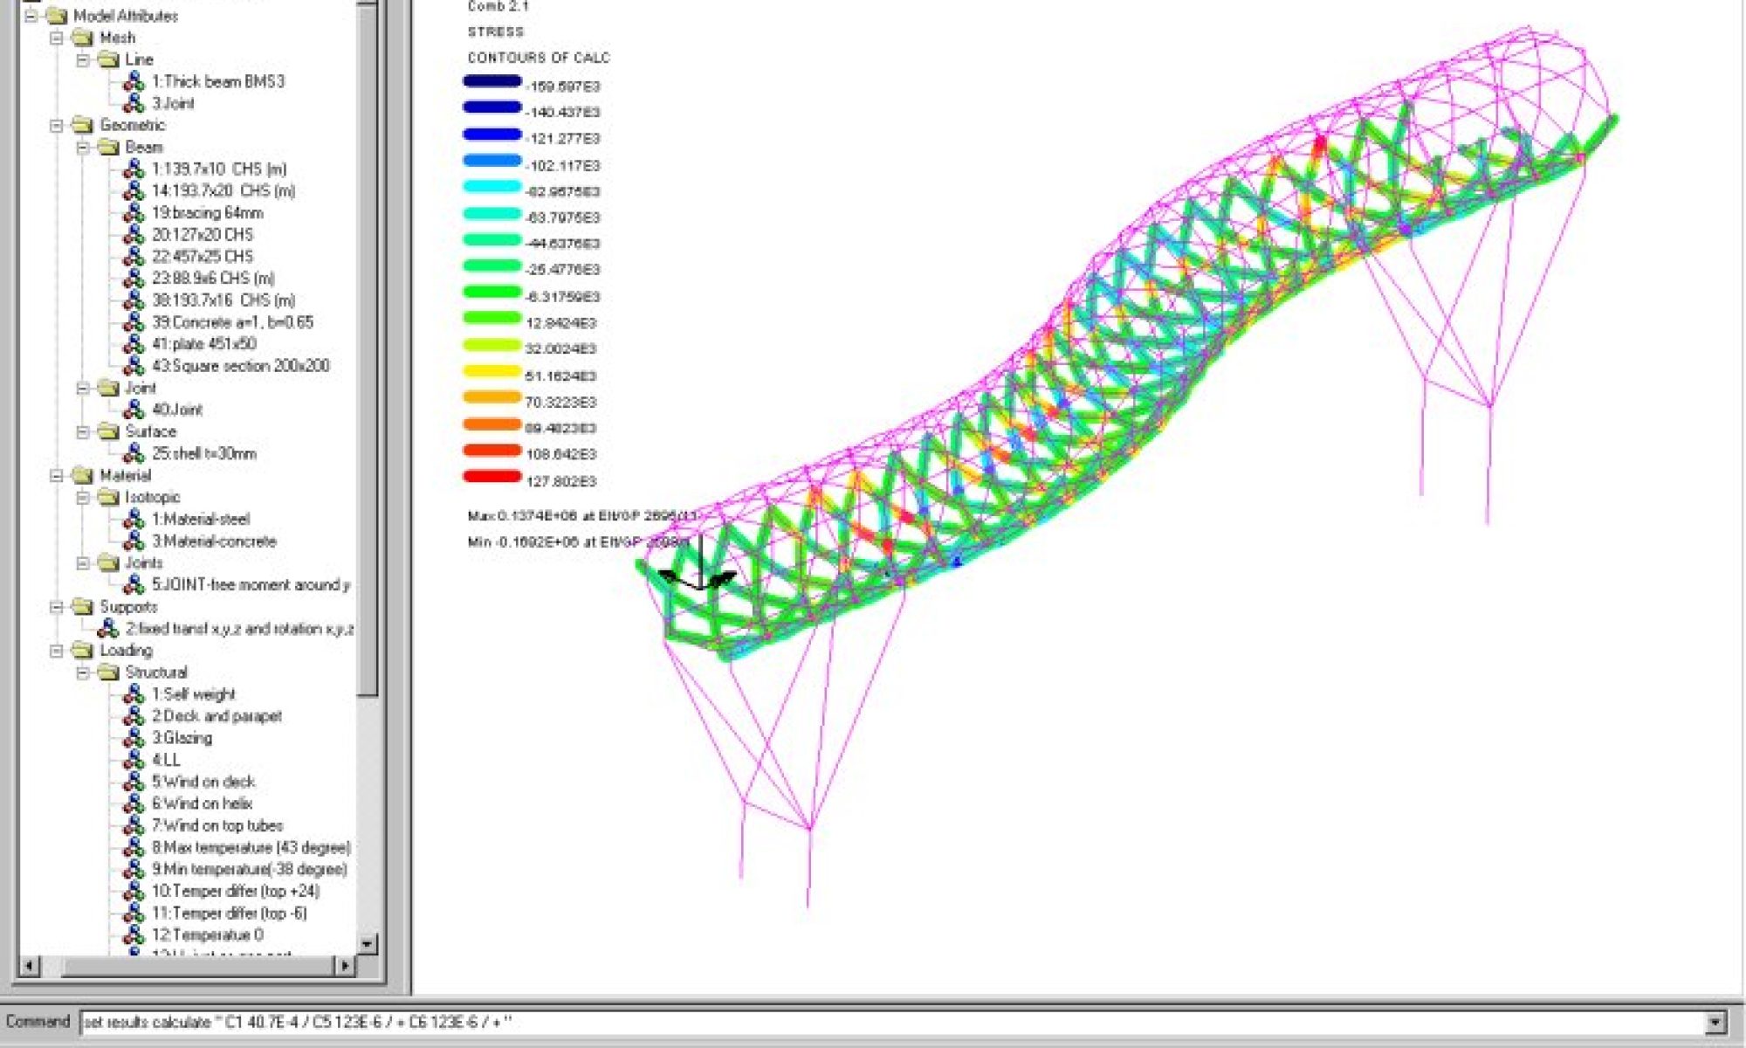Click the fixed support attribute icon
The width and height of the screenshot is (1746, 1048).
pyautogui.click(x=108, y=629)
